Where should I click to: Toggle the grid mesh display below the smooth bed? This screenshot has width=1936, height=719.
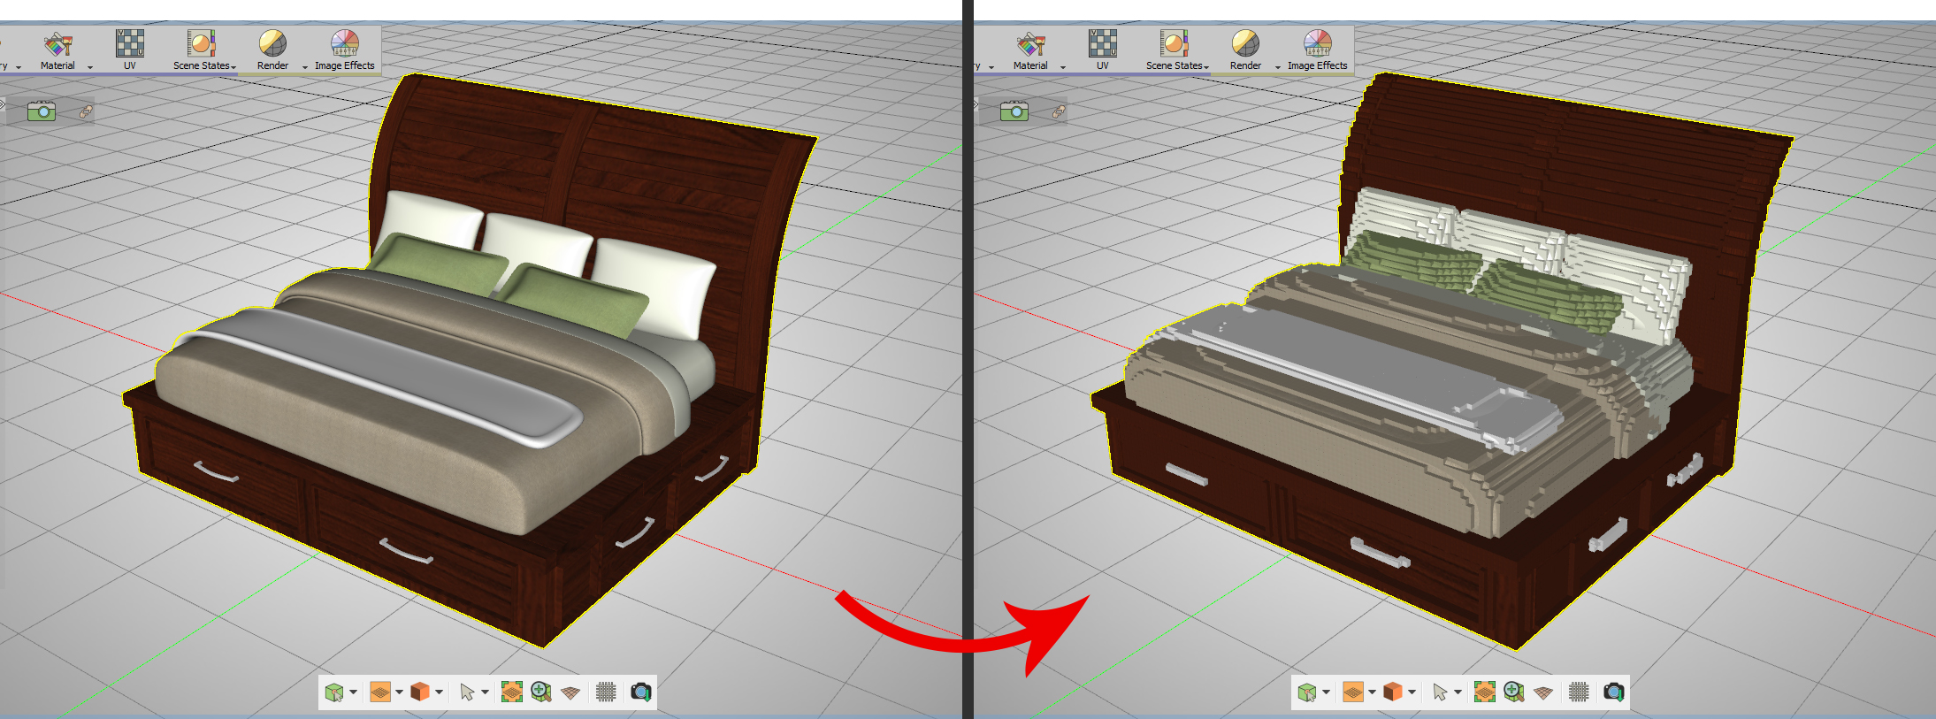coord(606,692)
